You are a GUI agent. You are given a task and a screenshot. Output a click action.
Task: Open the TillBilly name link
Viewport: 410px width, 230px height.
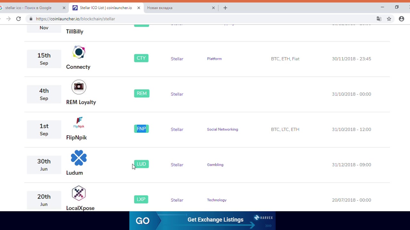[75, 32]
